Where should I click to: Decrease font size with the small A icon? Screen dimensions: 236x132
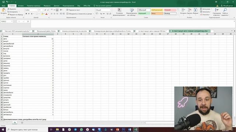[x=48, y=10]
